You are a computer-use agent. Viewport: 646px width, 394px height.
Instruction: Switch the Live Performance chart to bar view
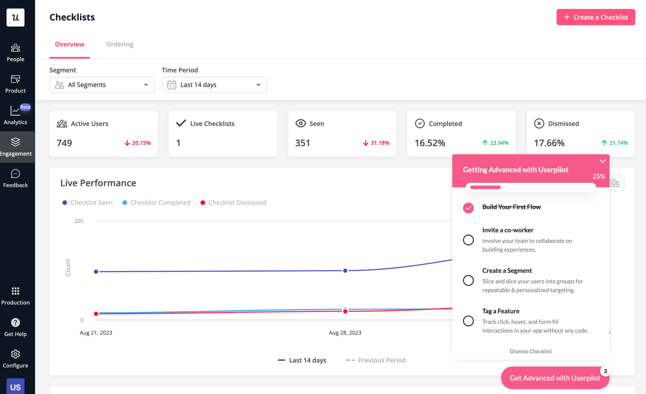pyautogui.click(x=615, y=183)
